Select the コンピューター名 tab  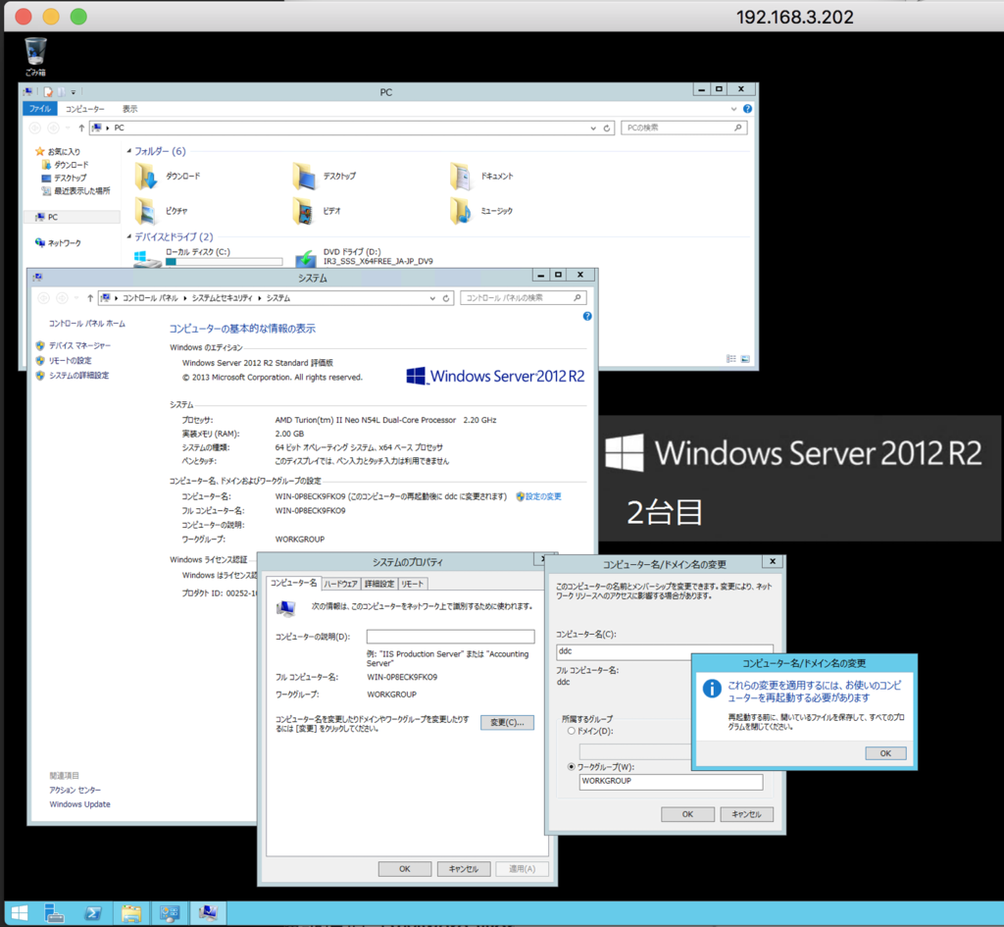[x=293, y=583]
